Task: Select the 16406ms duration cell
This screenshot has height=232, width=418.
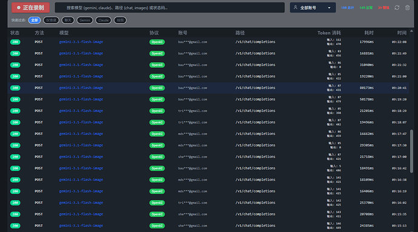Action: click(367, 191)
